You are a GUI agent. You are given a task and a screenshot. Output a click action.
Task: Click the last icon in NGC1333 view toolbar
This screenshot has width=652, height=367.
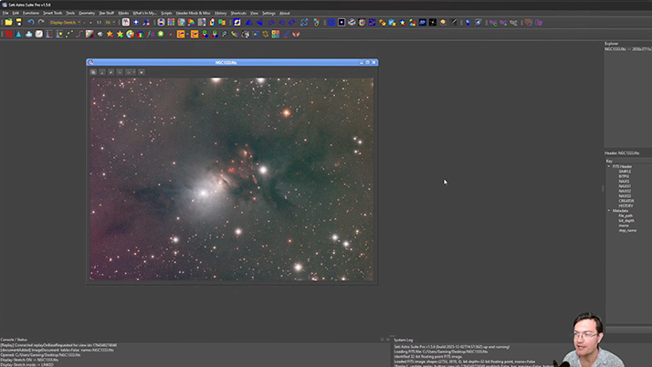tap(142, 72)
